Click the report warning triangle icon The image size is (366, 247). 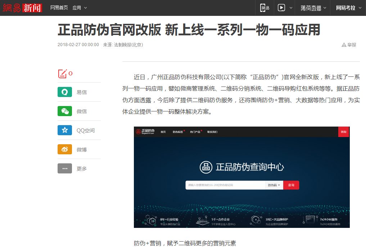(x=344, y=45)
